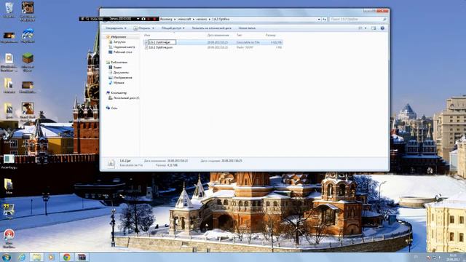The width and height of the screenshot is (466, 262).
Task: Click the versions breadcrumb segment
Action: pos(201,20)
